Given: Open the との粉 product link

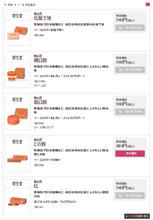Looking at the screenshot, I should click(x=40, y=144).
